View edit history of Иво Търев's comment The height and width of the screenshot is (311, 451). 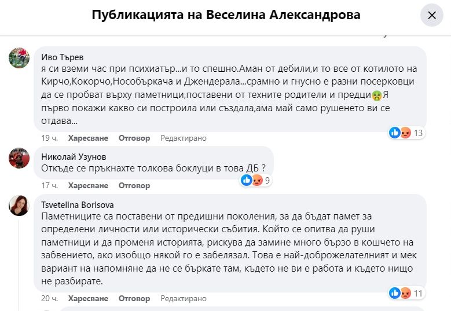184,138
